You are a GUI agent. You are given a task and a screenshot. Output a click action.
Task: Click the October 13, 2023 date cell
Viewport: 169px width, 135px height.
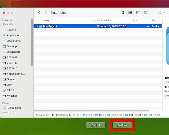pyautogui.click(x=112, y=26)
